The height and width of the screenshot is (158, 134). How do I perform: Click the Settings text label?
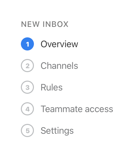[57, 131]
